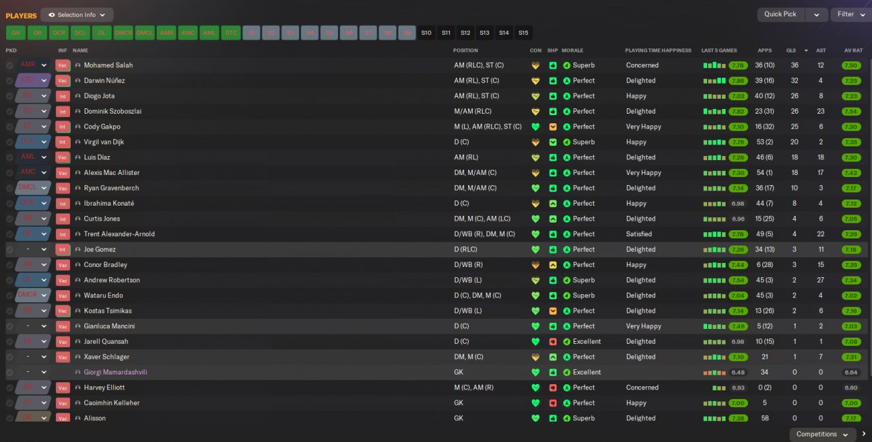Sort by Playing Time Happiness header
This screenshot has width=872, height=442.
coord(658,50)
